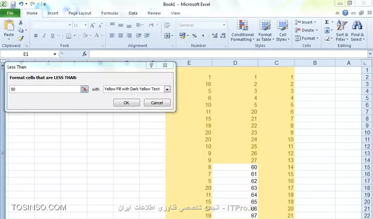This screenshot has height=219, width=373.
Task: Switch to the Data tab
Action: coord(133,13)
